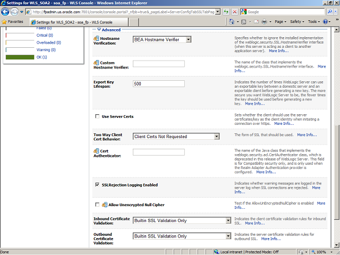This screenshot has width=340, height=255.
Task: Click the RSS feeds icon
Action: click(243, 22)
